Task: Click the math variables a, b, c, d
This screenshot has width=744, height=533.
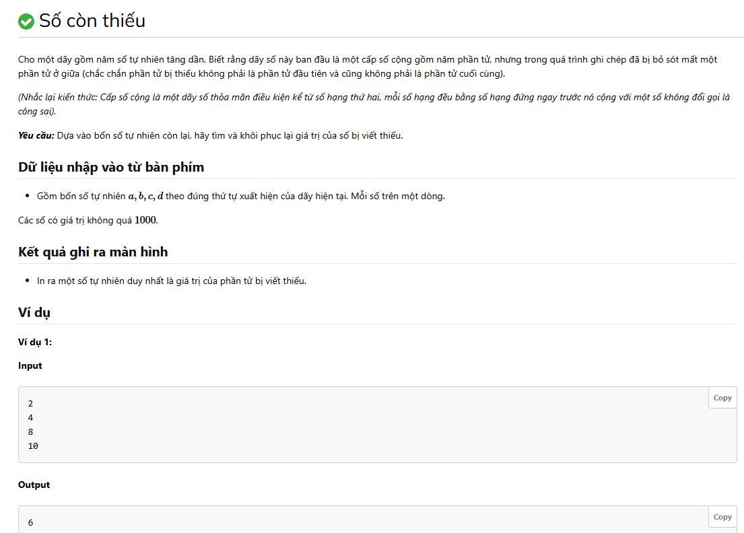Action: [146, 197]
